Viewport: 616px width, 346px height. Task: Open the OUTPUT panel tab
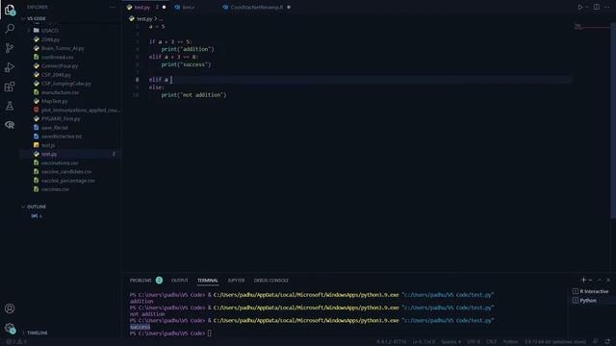(x=180, y=280)
